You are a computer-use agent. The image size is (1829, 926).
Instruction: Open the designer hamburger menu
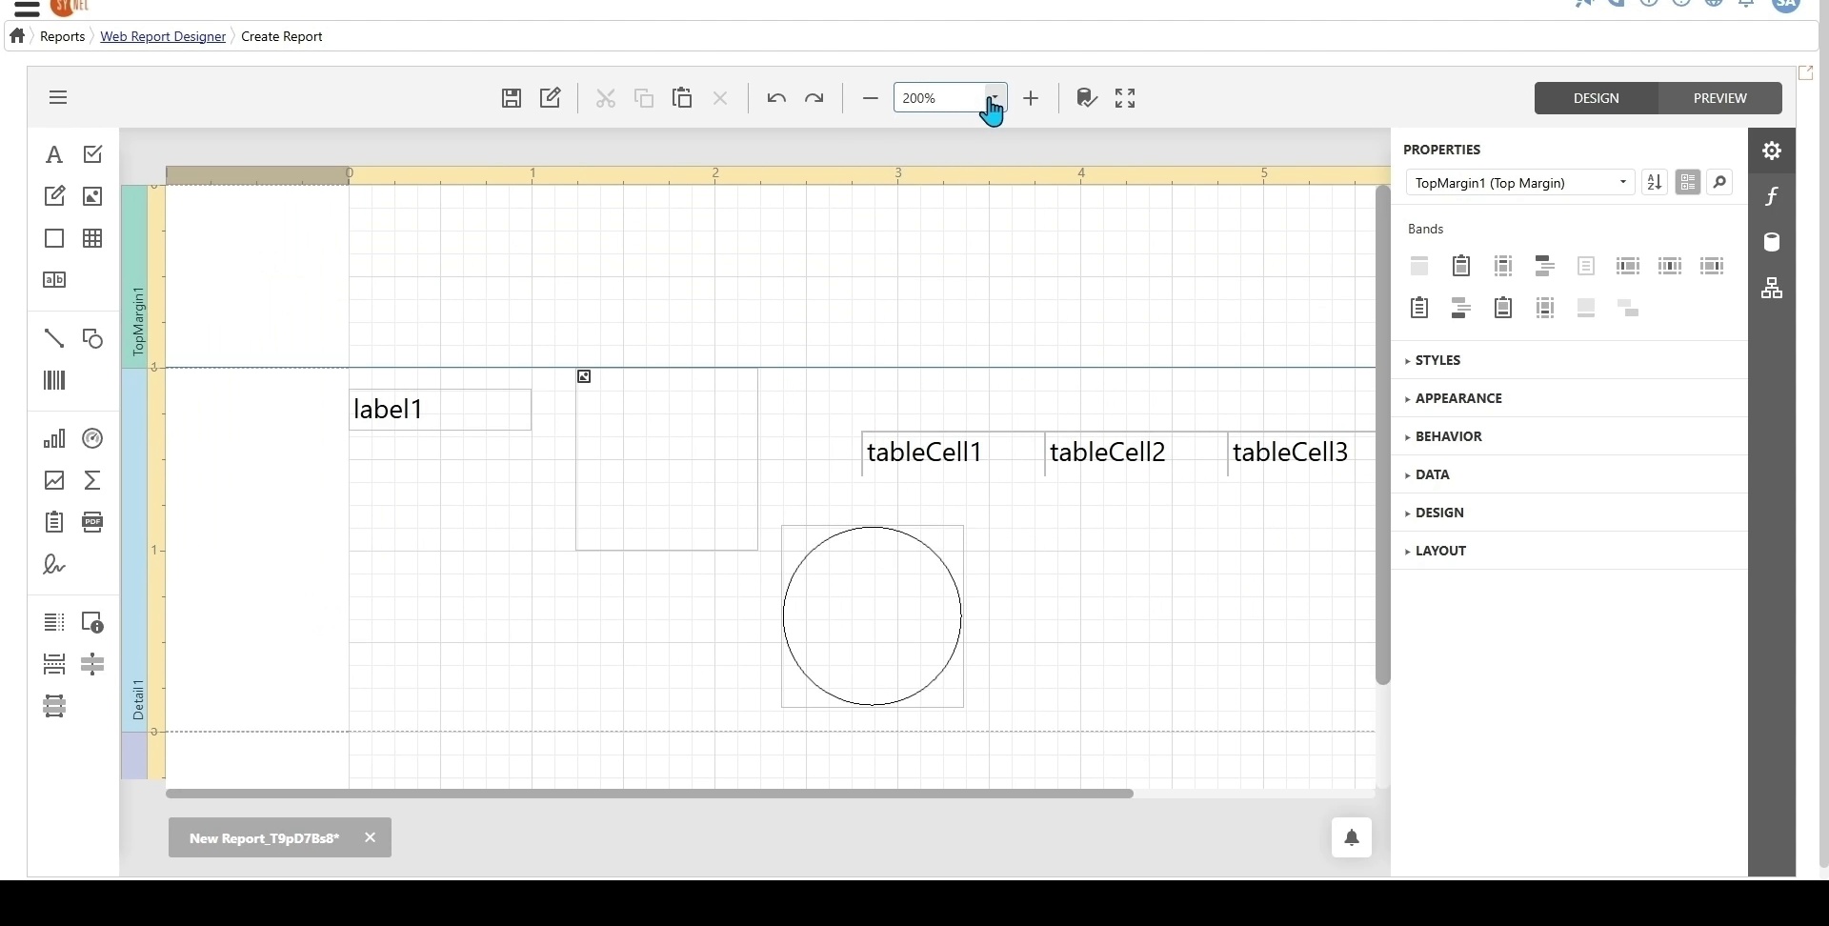pyautogui.click(x=58, y=97)
